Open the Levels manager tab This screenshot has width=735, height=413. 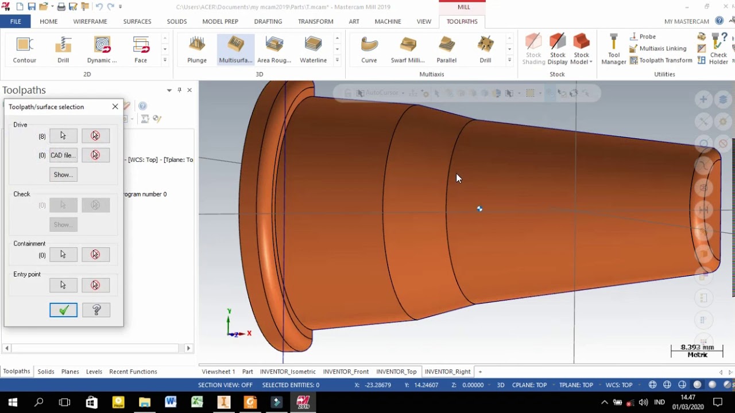click(x=94, y=372)
